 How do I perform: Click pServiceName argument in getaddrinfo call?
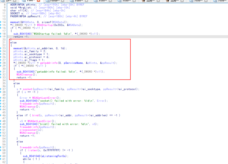[73, 63]
